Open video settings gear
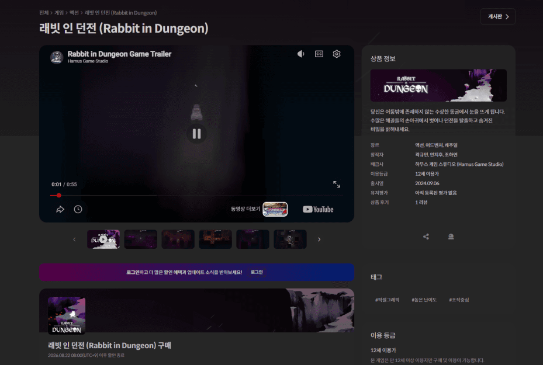The width and height of the screenshot is (543, 365). point(337,54)
